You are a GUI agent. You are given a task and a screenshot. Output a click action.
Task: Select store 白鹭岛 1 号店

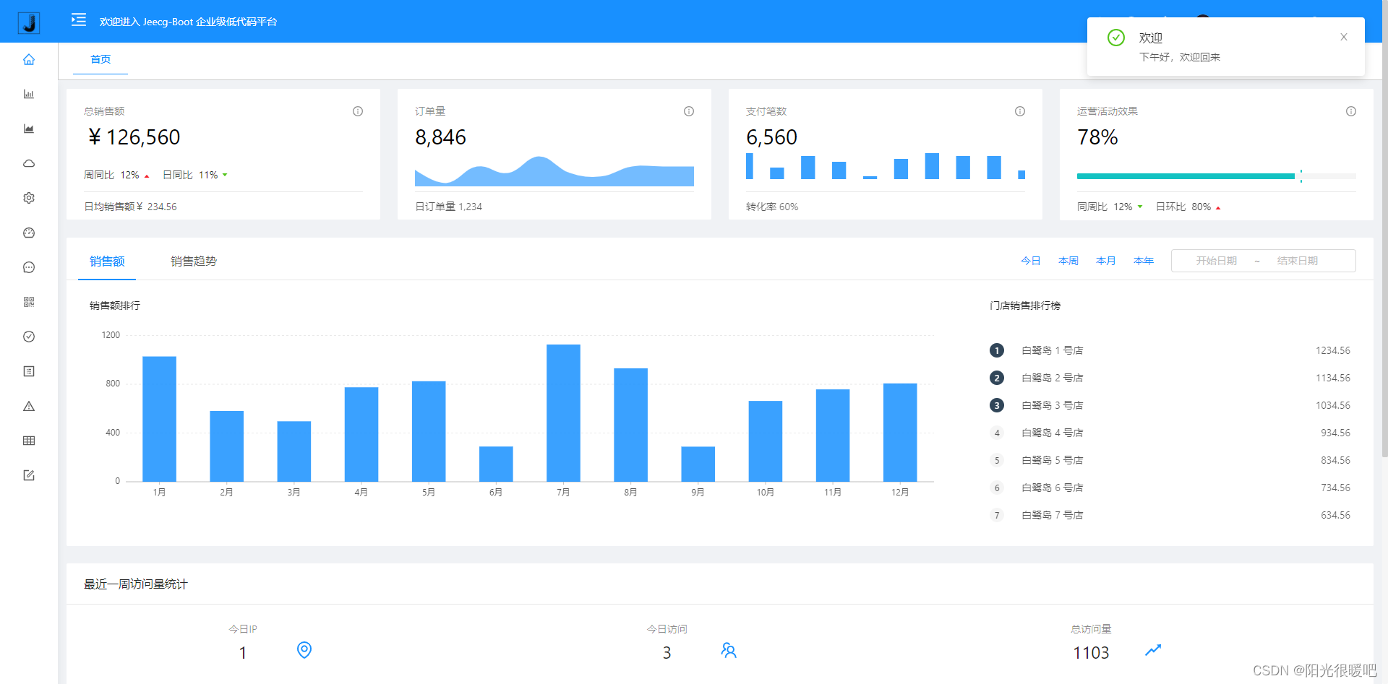[1052, 350]
